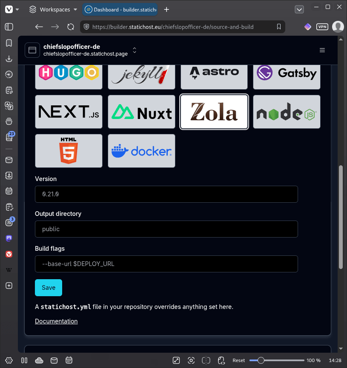Select the Docker build preset
347x368 pixels.
tap(141, 151)
